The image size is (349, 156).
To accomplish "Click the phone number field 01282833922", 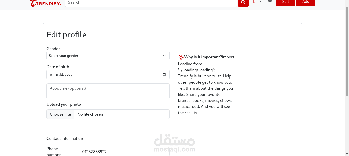I will 124,152.
